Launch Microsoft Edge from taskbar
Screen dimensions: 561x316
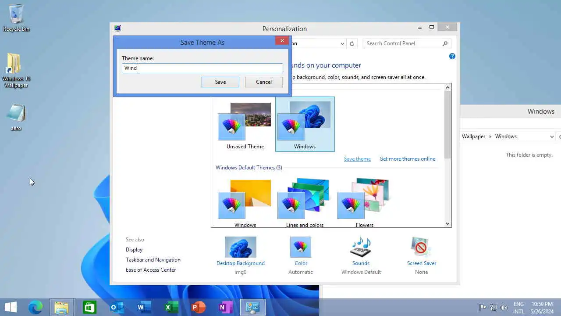36,307
